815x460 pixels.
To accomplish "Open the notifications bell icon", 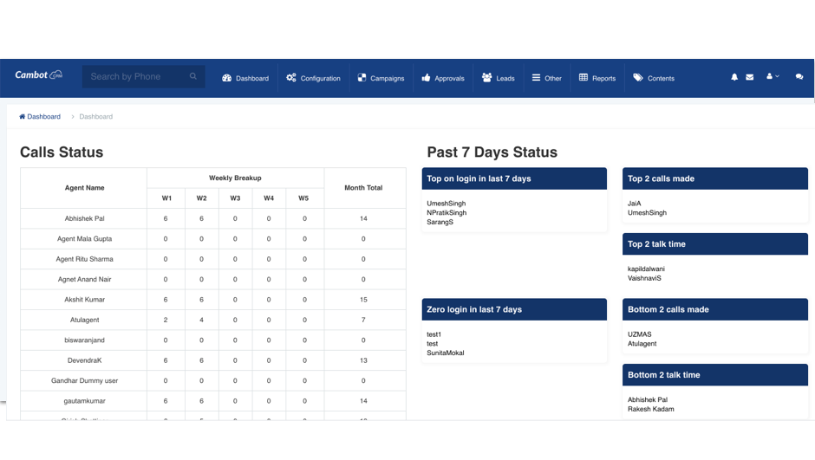I will click(x=734, y=77).
